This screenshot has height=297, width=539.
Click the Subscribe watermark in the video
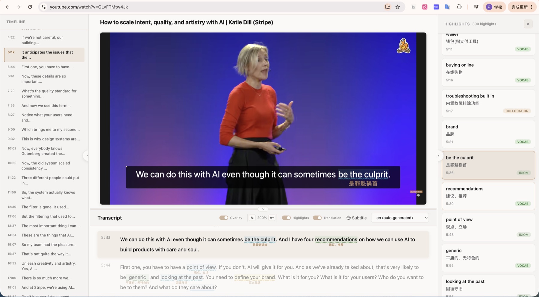tap(416, 192)
